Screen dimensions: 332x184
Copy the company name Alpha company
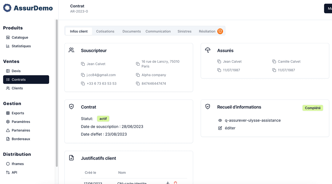point(138,75)
